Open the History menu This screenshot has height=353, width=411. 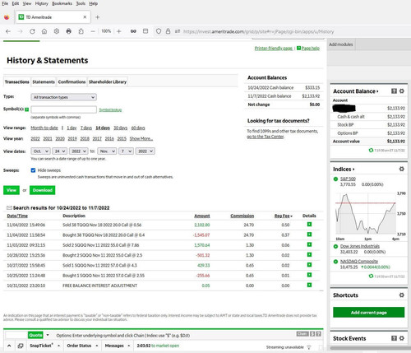point(41,3)
